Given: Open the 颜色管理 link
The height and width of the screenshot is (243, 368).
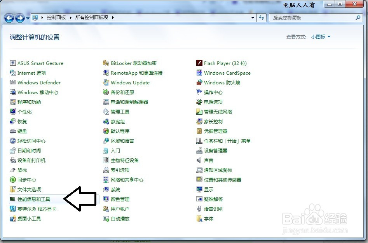Looking at the screenshot, I should click(x=120, y=199).
